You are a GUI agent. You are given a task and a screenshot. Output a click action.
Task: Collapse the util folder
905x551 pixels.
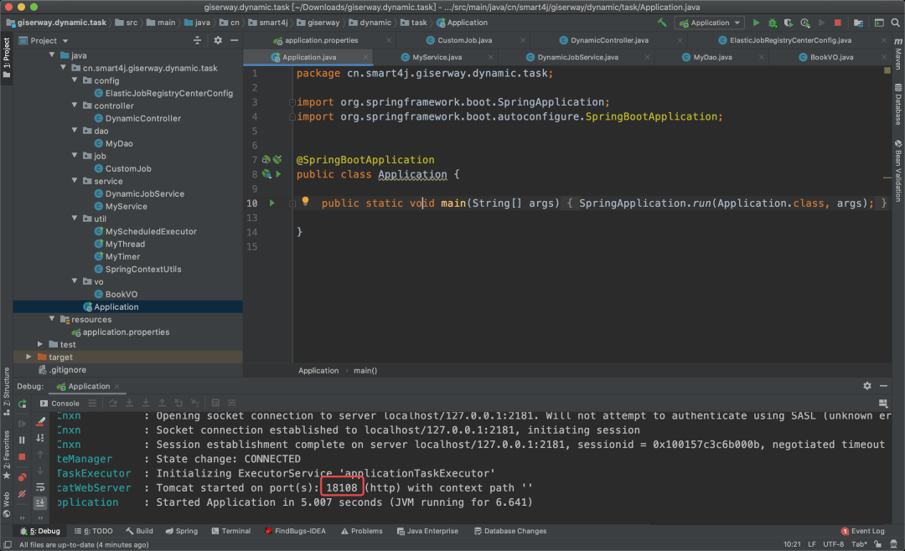pyautogui.click(x=75, y=219)
